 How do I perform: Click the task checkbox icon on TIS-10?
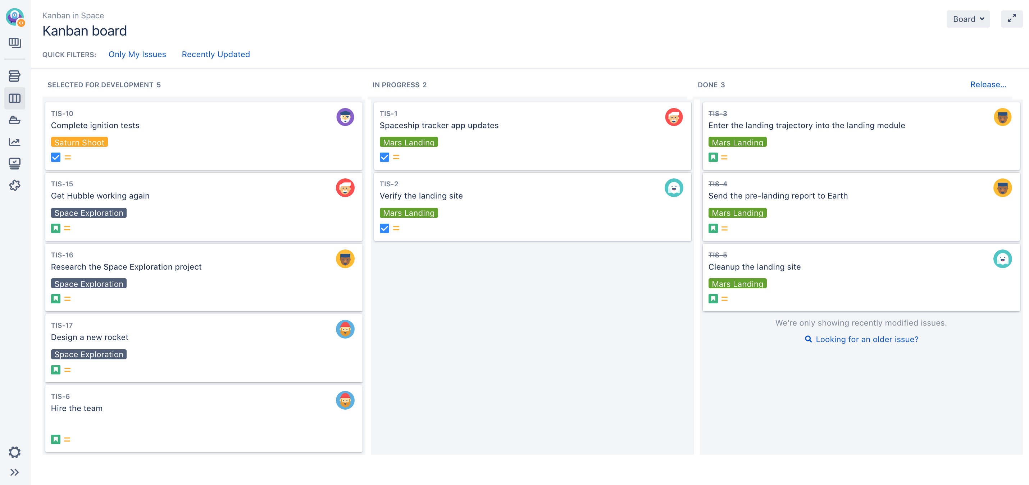click(55, 158)
